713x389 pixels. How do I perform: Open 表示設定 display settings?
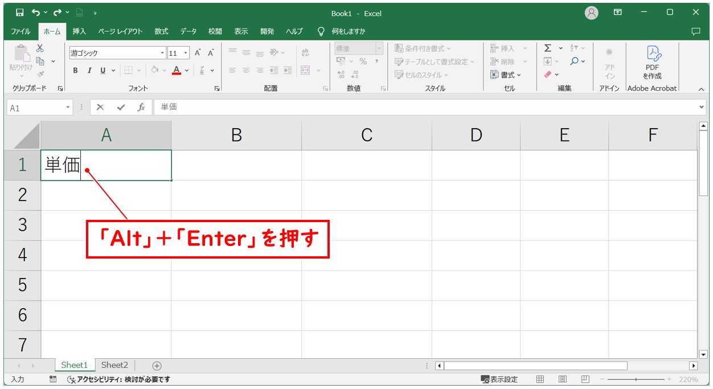tap(499, 379)
